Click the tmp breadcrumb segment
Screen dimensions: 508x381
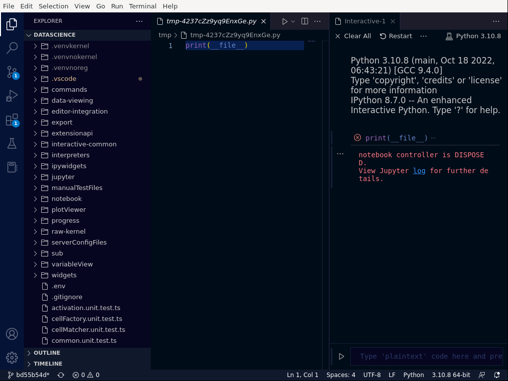pyautogui.click(x=165, y=35)
